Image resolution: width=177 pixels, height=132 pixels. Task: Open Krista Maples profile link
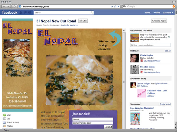tap(147, 55)
